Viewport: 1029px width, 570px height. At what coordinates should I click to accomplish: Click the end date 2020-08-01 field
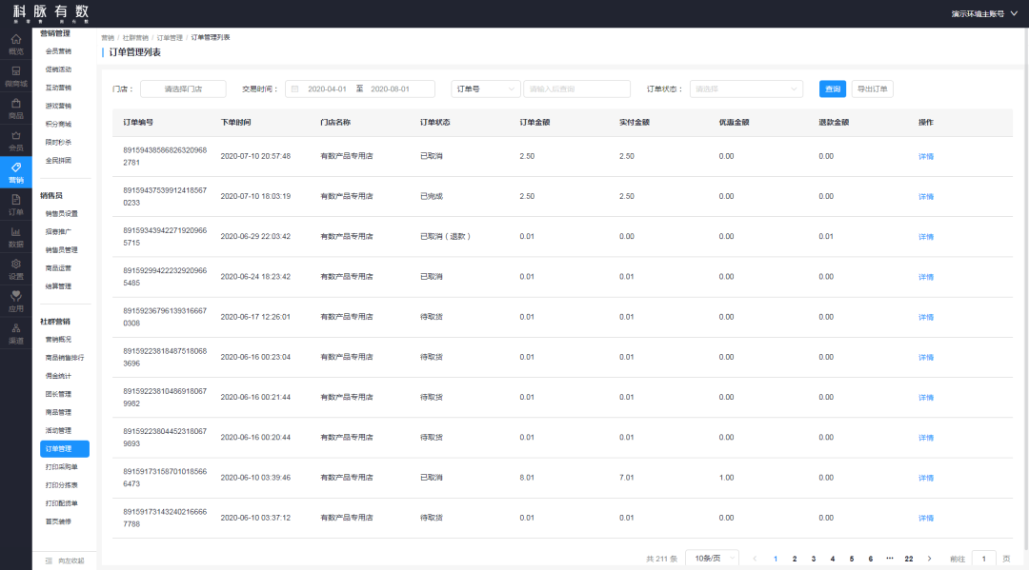click(390, 89)
